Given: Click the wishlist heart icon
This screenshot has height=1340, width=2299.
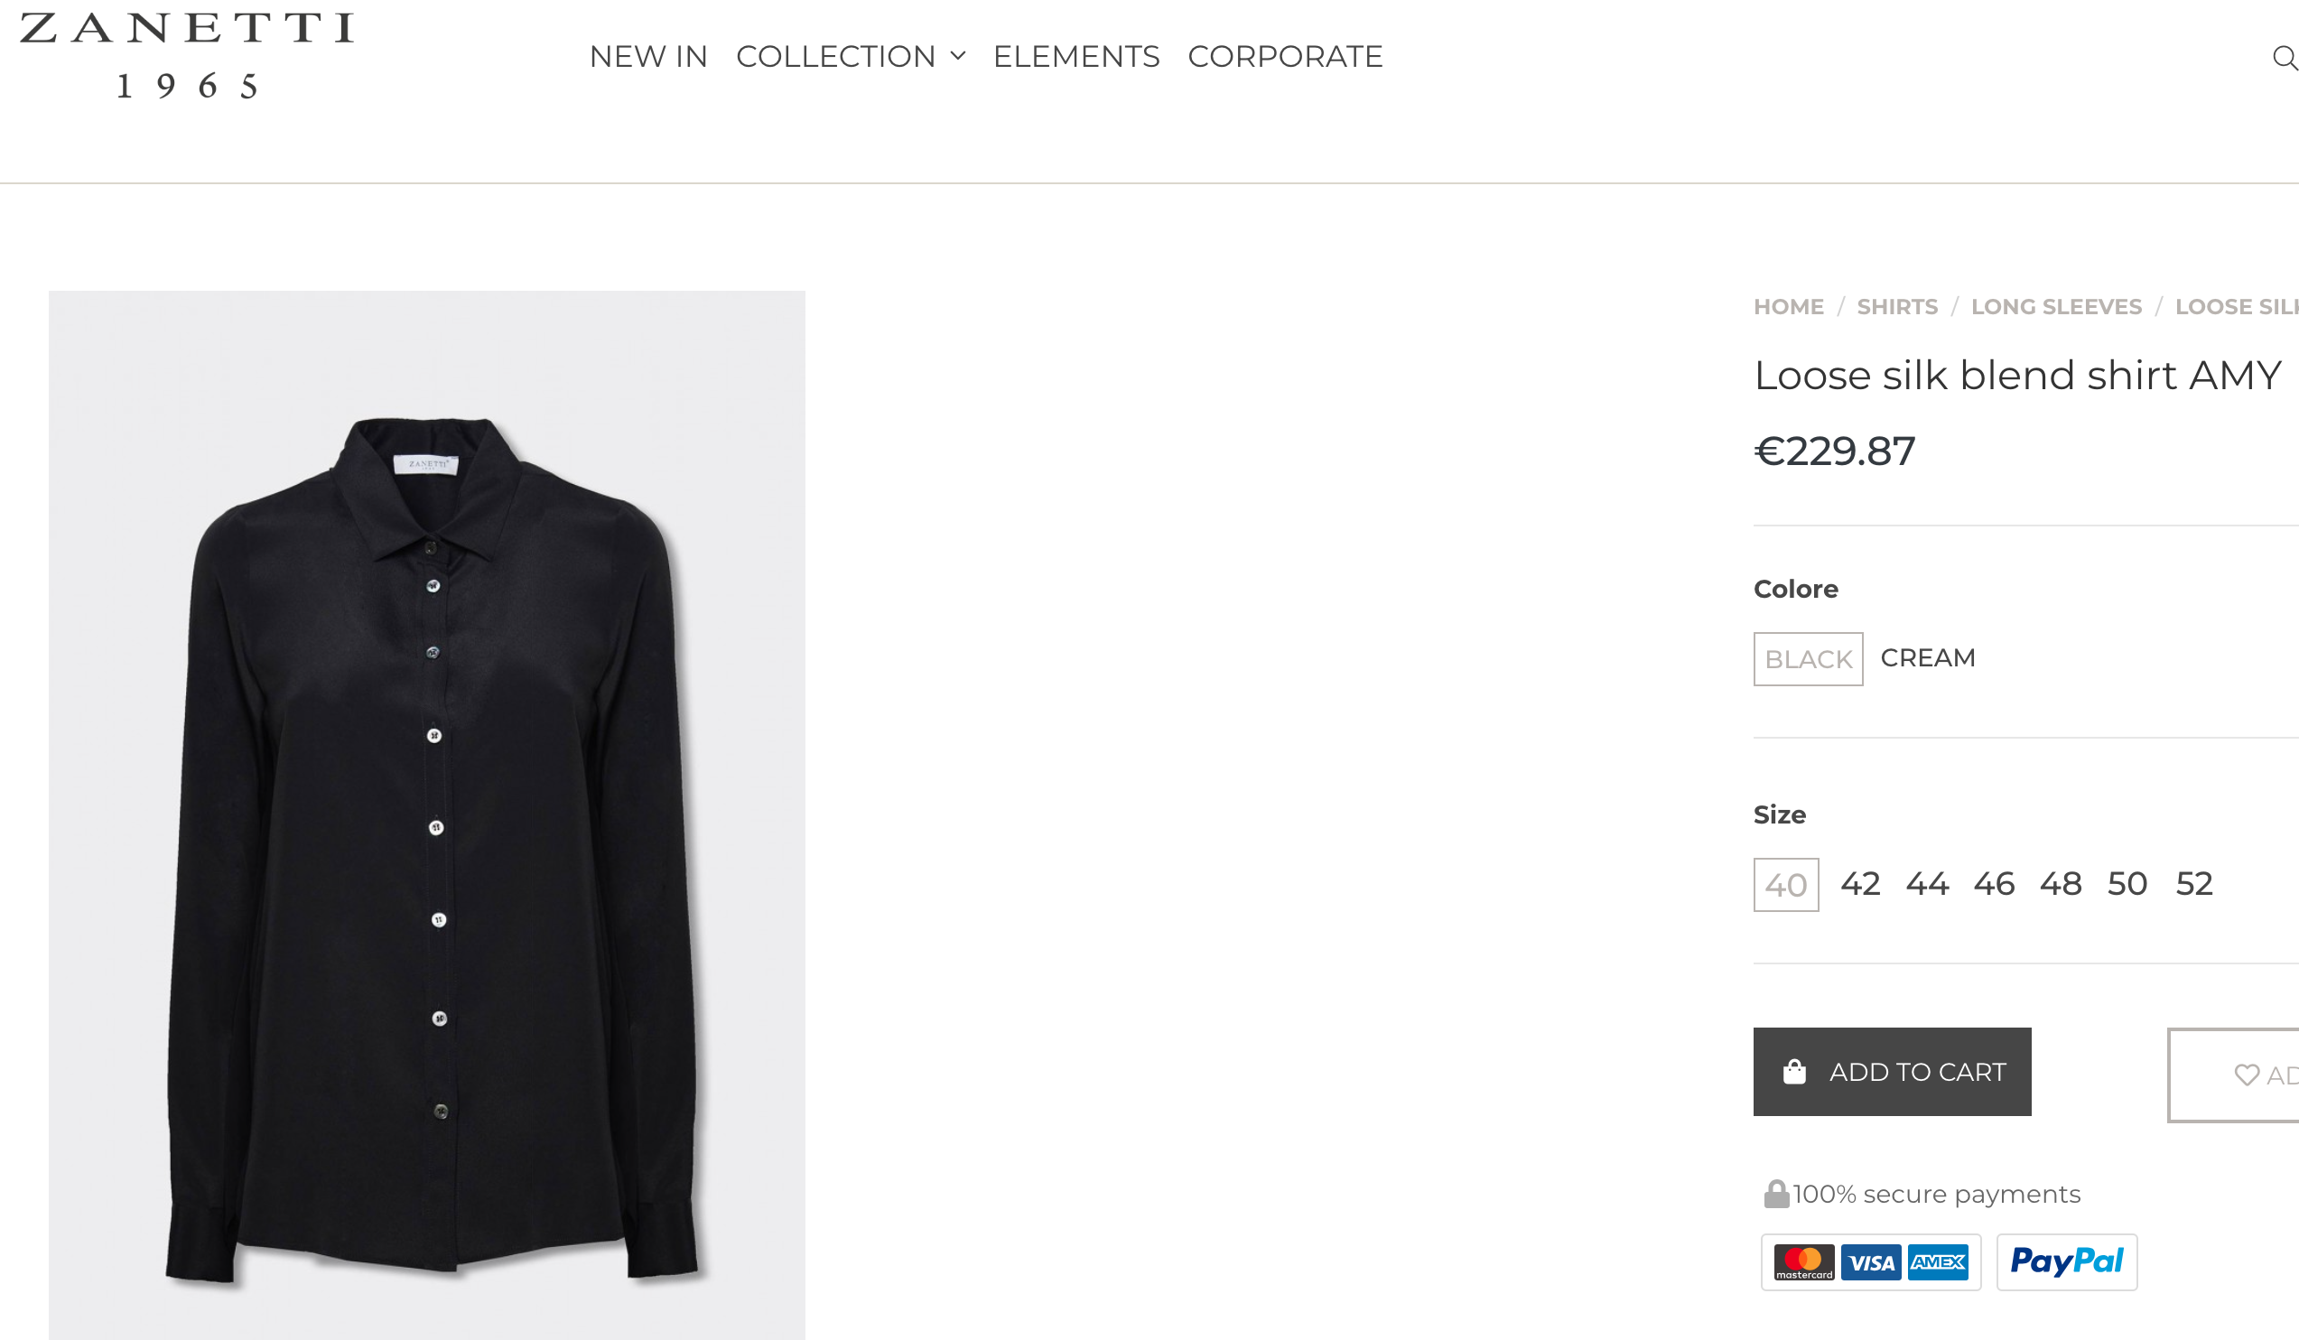Looking at the screenshot, I should pos(2247,1075).
